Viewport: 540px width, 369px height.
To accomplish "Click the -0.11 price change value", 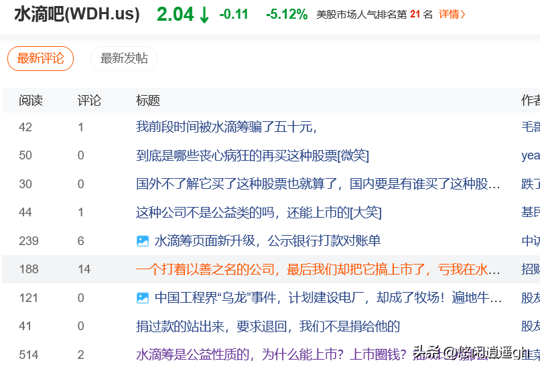I will click(234, 15).
